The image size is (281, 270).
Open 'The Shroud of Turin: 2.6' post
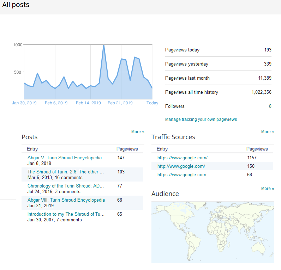66,172
